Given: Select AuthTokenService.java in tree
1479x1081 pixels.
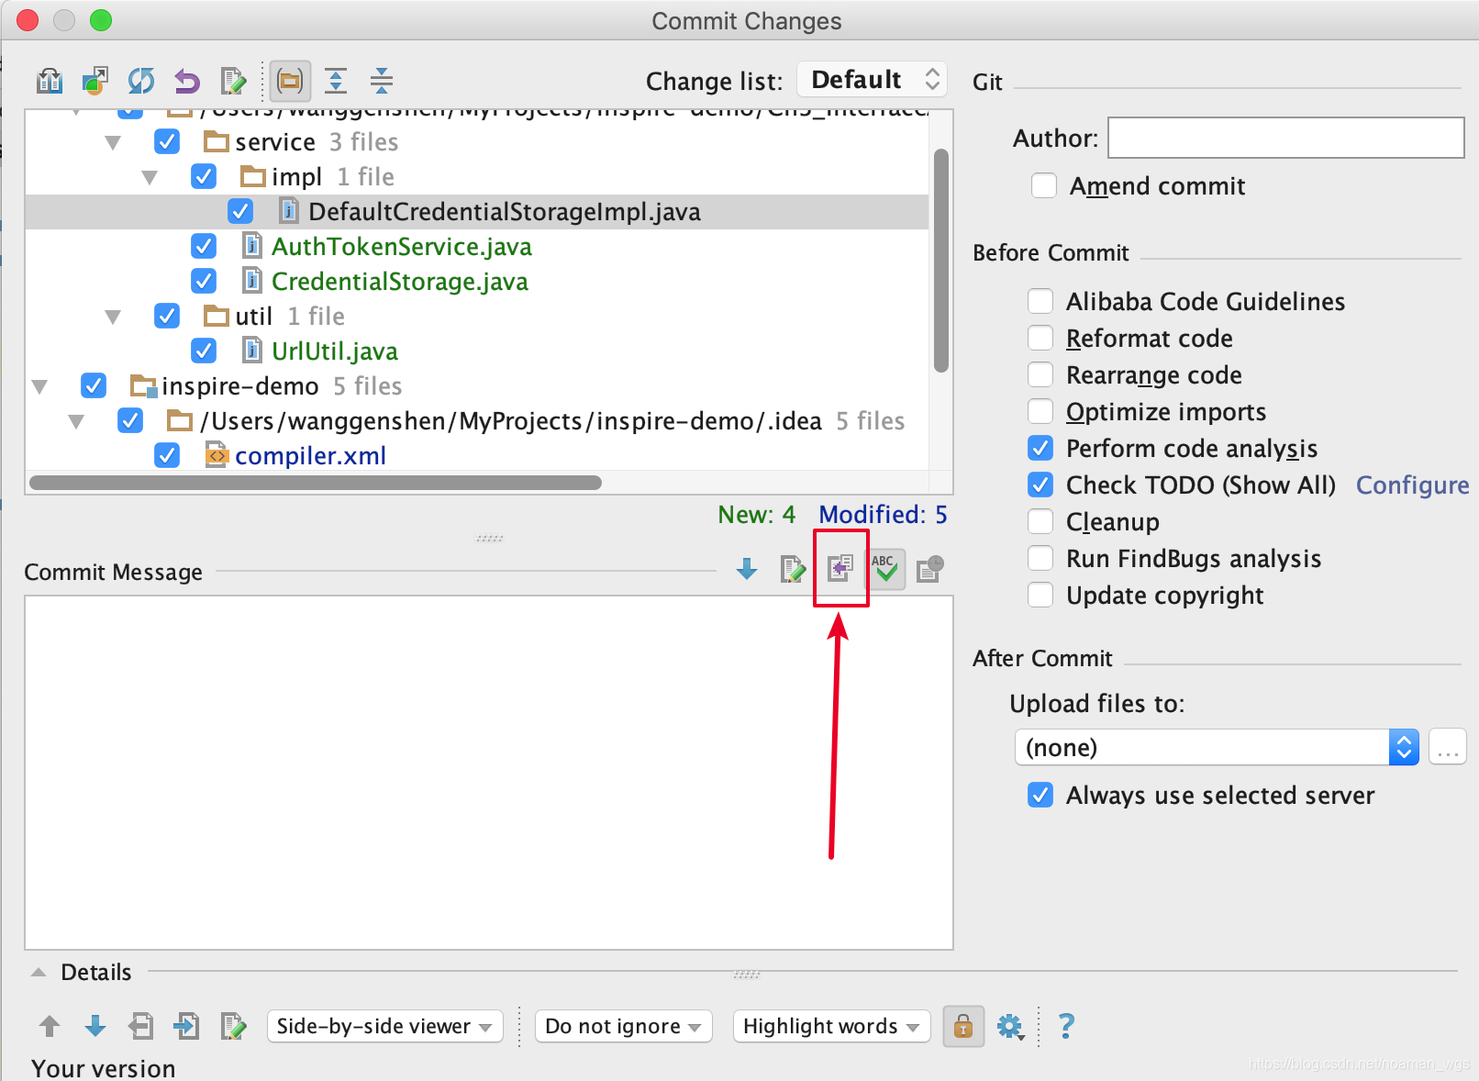Looking at the screenshot, I should pyautogui.click(x=401, y=246).
